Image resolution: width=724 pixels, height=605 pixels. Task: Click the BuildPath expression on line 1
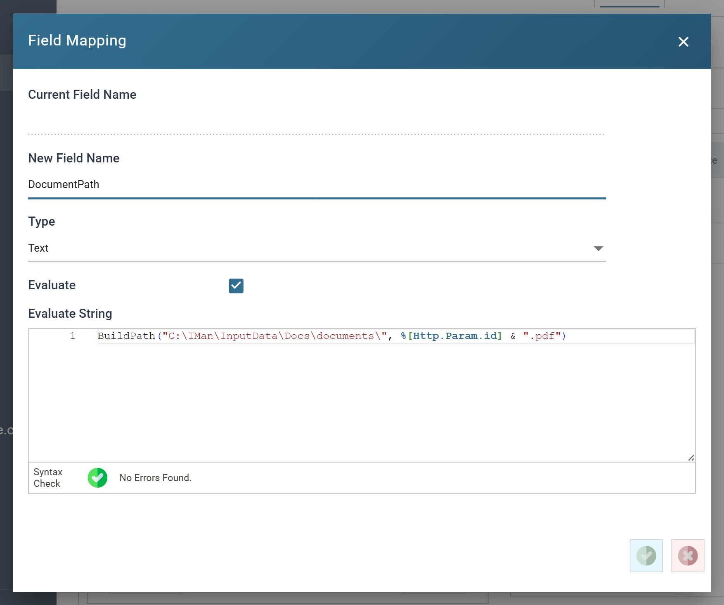click(x=331, y=336)
